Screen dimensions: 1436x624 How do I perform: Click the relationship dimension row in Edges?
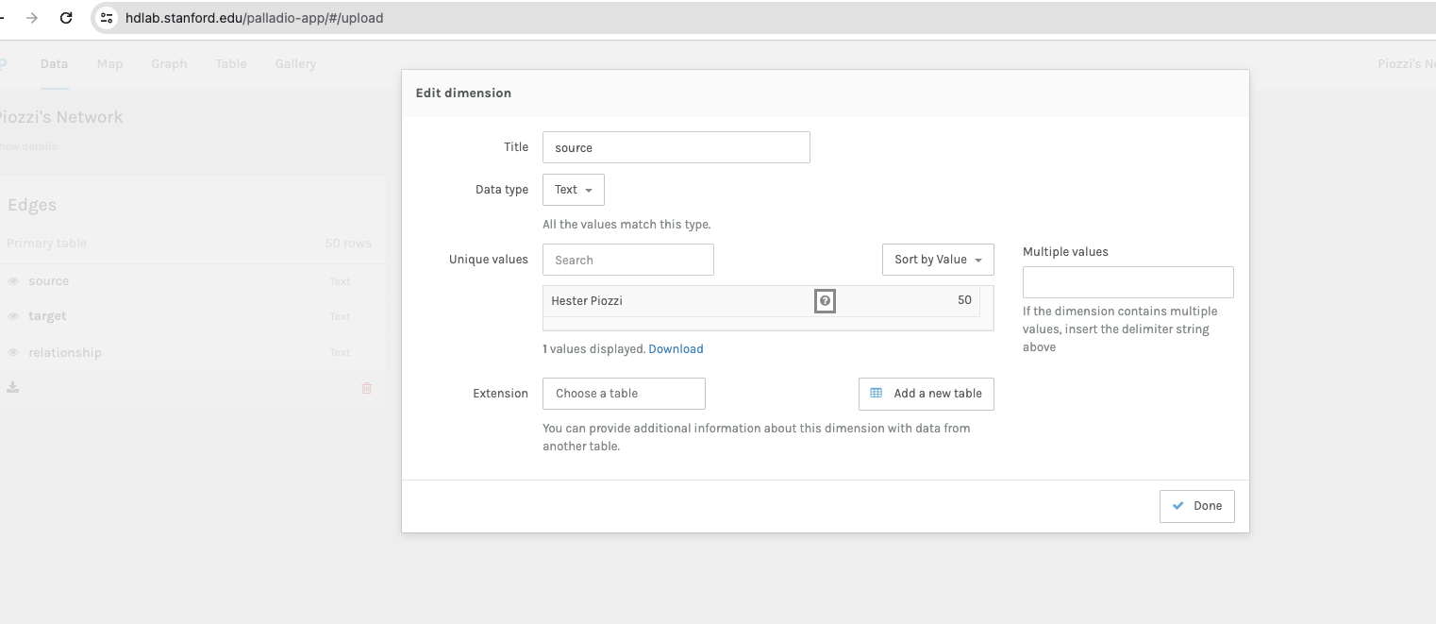pos(192,352)
